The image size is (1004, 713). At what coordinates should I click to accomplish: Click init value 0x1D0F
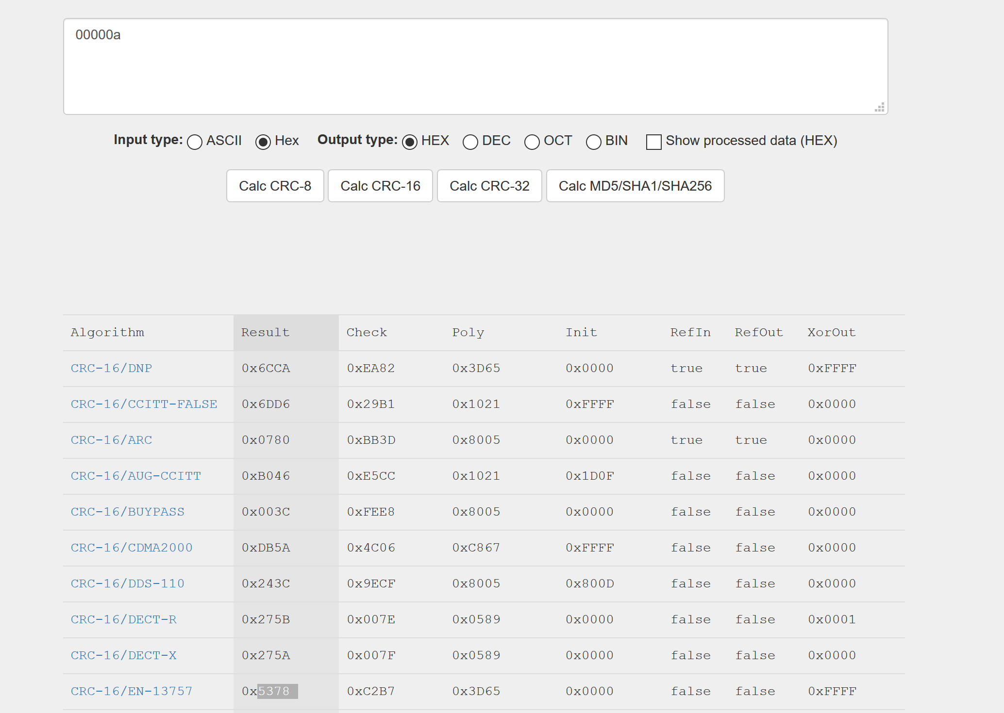[x=590, y=476]
